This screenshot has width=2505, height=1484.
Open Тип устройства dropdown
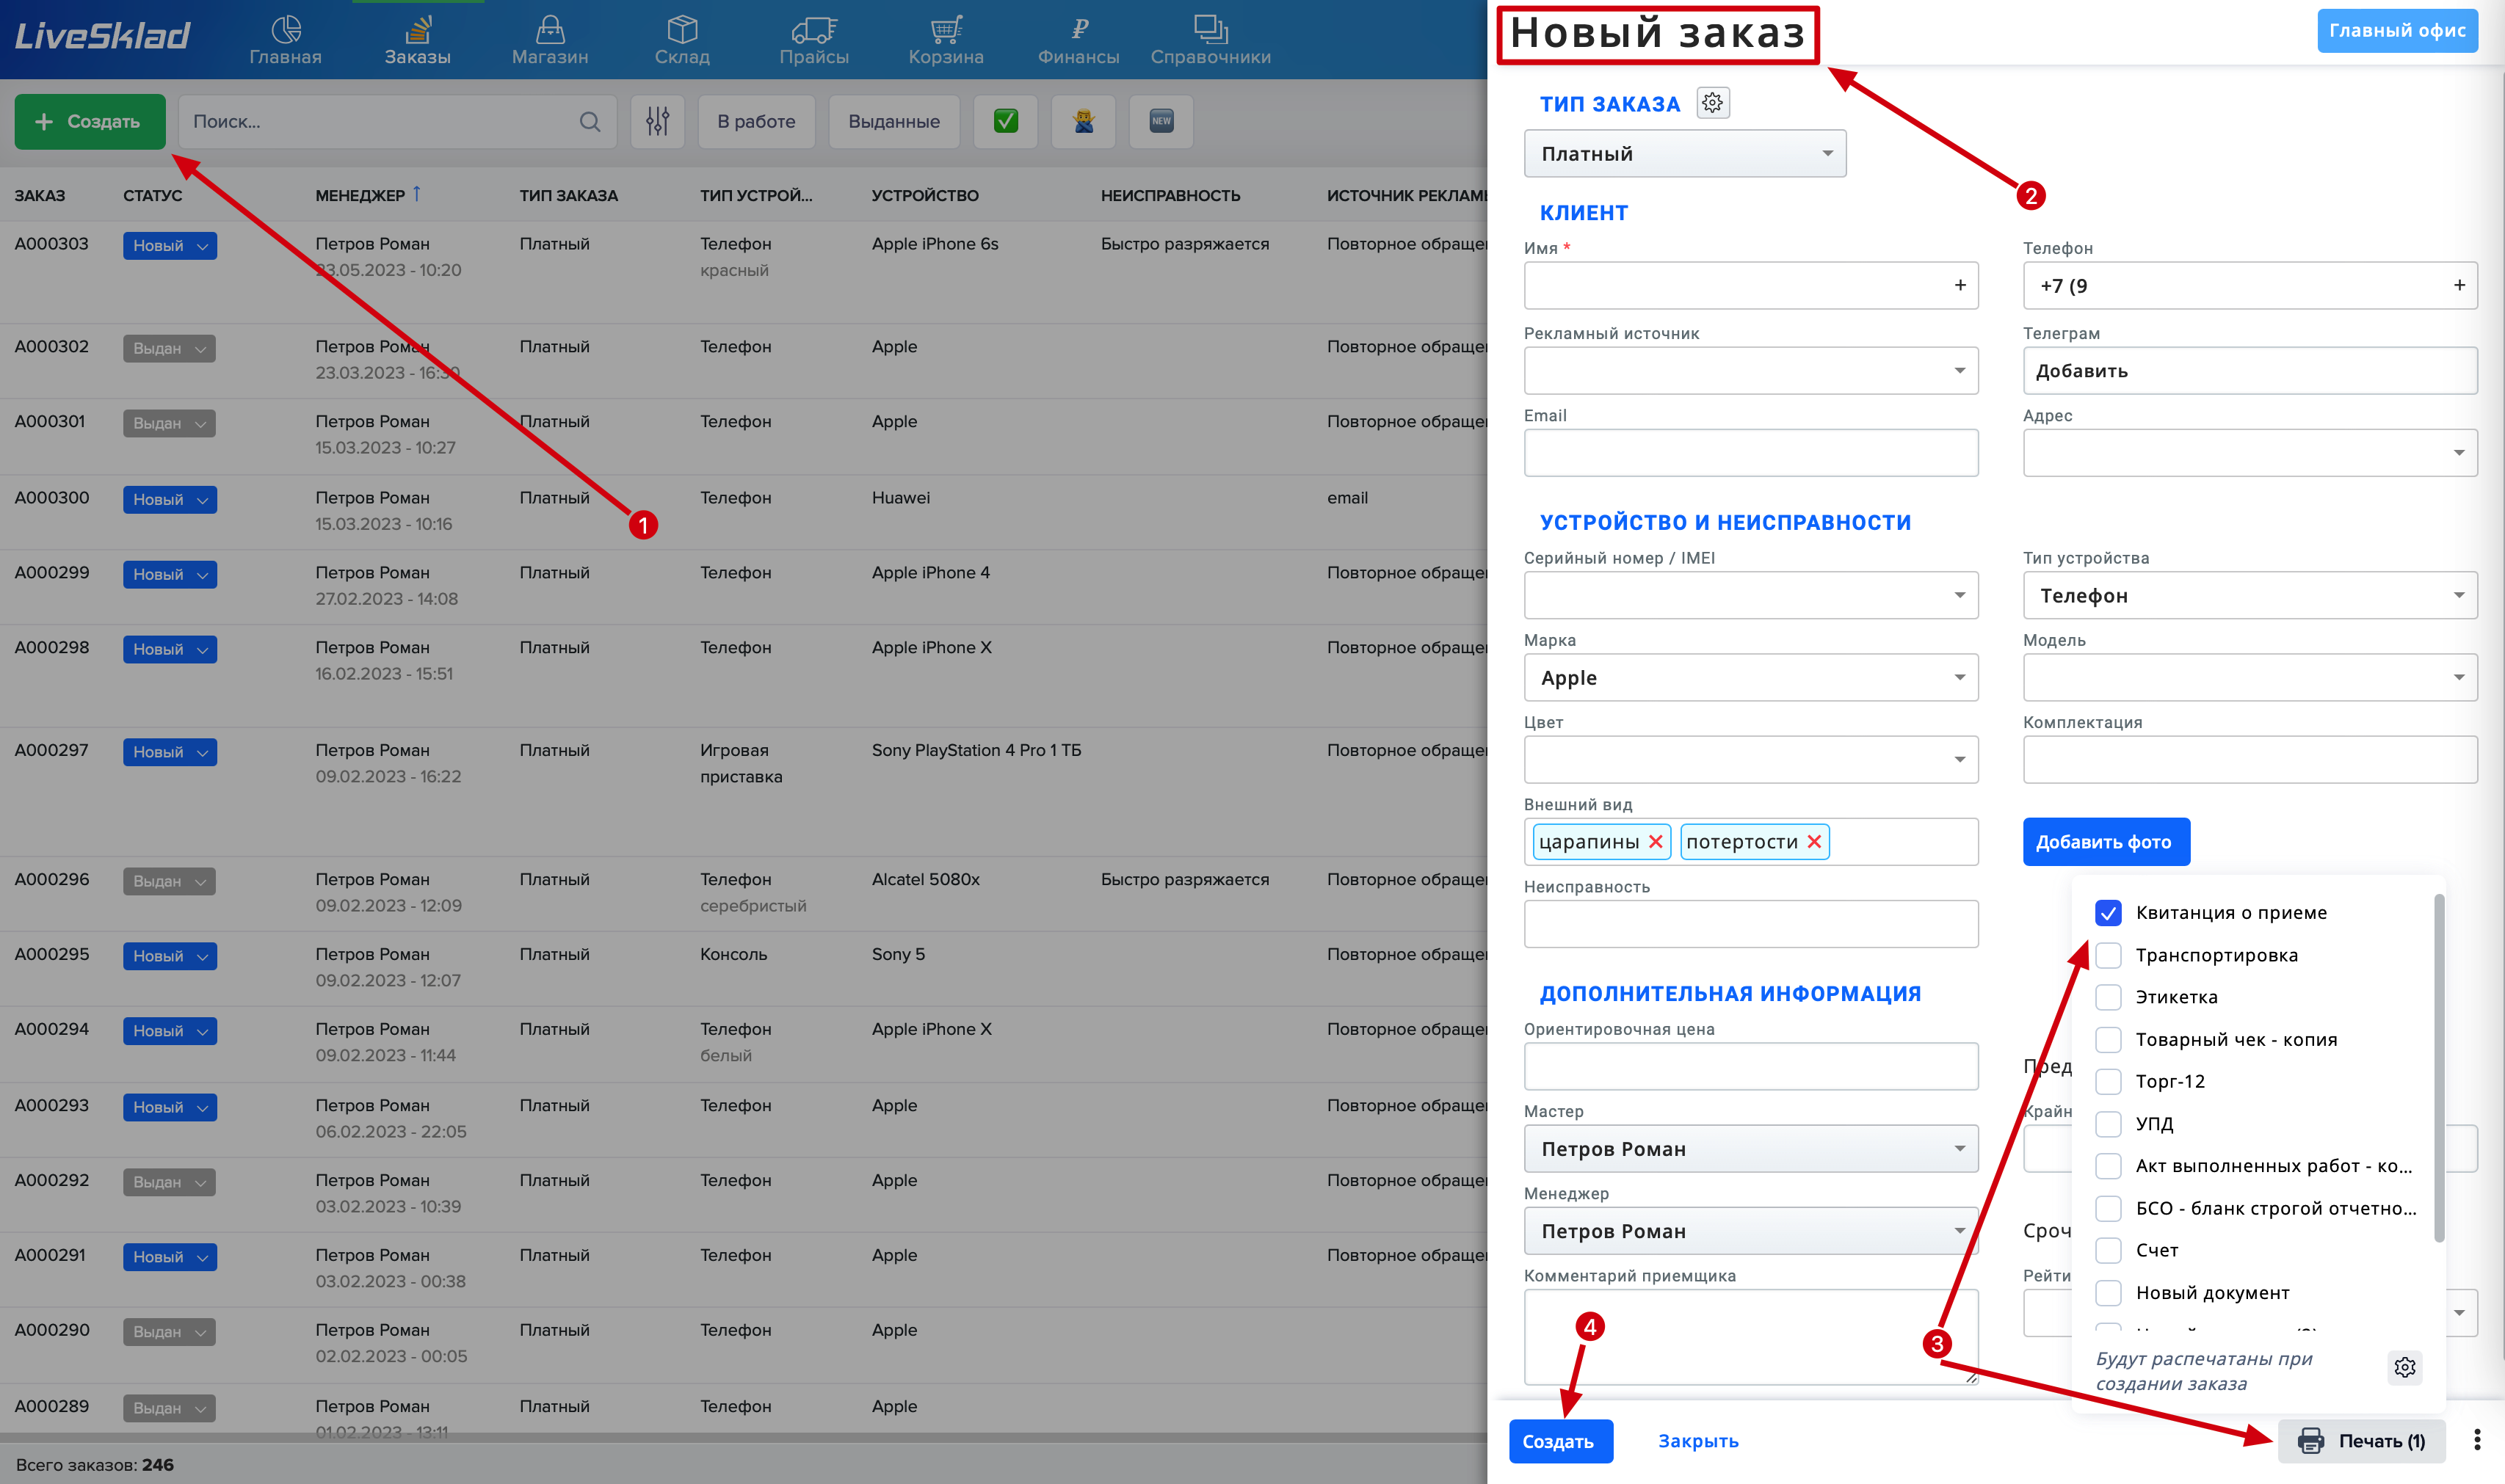click(x=2249, y=596)
